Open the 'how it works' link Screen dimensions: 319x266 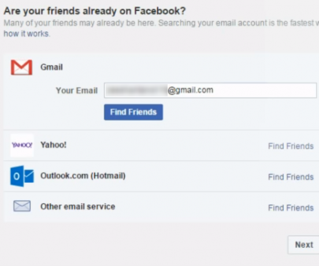tap(27, 34)
